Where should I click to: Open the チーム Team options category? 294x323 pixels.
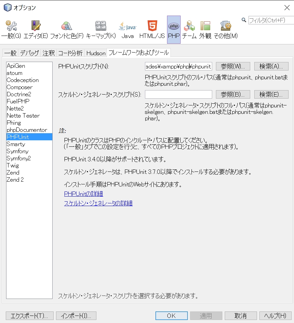point(189,30)
